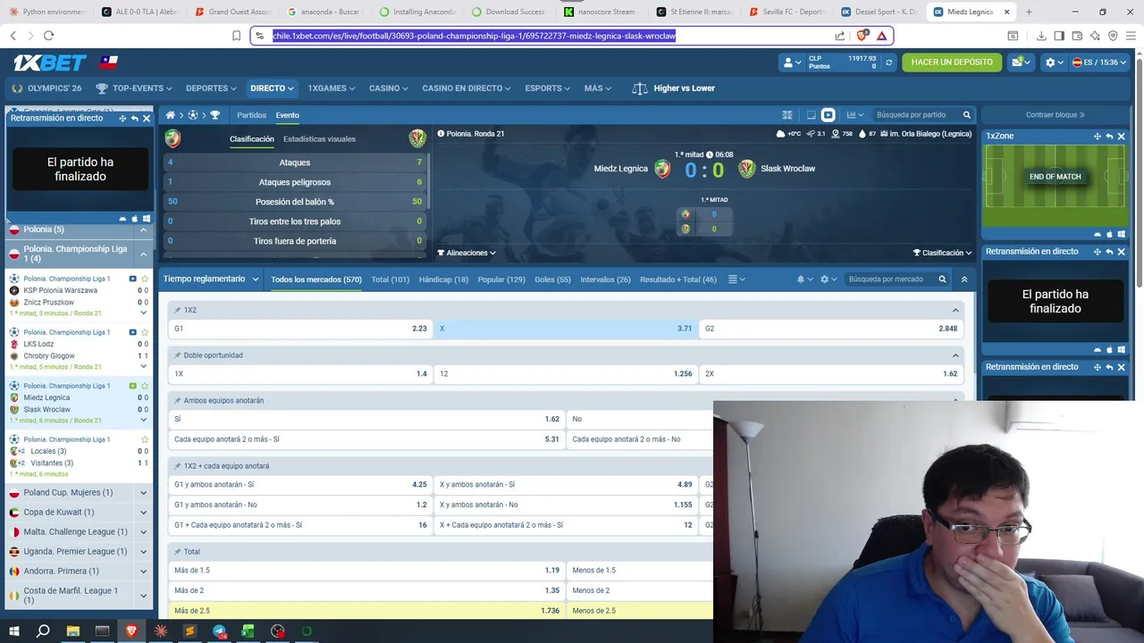Click HACER UN DEPÓSITO button
Screen dimensions: 1144x643
pos(952,63)
